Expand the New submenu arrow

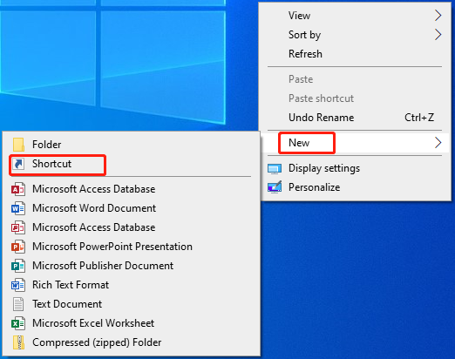[438, 143]
